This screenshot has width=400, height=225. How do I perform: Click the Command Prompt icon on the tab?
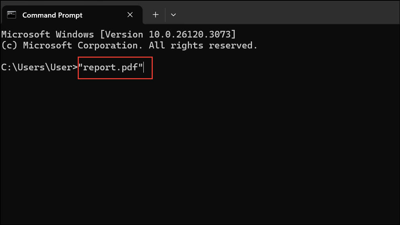pyautogui.click(x=11, y=14)
